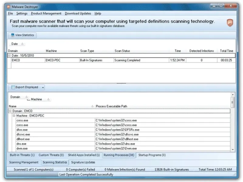Switch to the Custom Threats (0) tab
The image size is (243, 182).
(51, 155)
